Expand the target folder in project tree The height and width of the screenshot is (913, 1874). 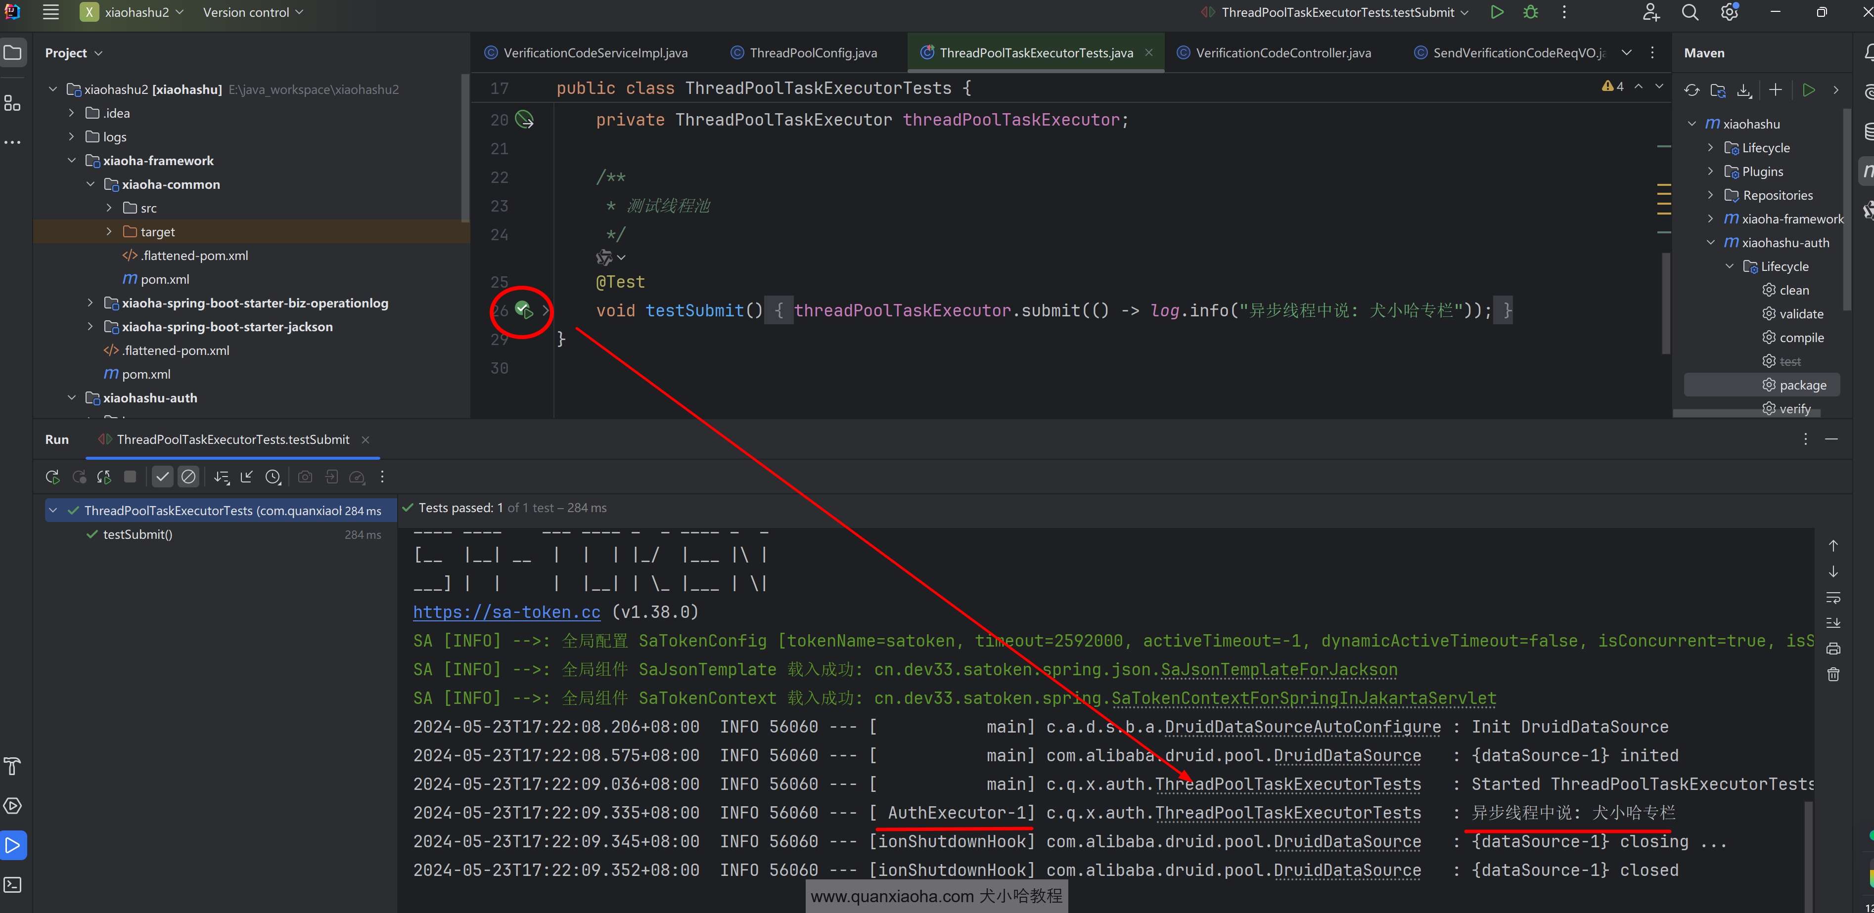[x=109, y=232]
